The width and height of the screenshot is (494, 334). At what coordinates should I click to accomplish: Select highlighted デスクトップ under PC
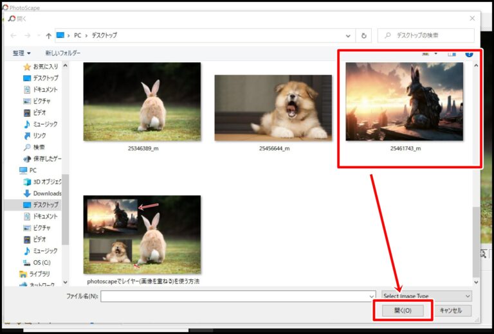pos(41,205)
